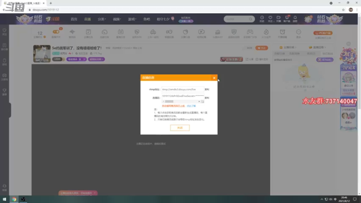Click the waveform icon in streamer toolbar
361x203 pixels.
coord(72,32)
